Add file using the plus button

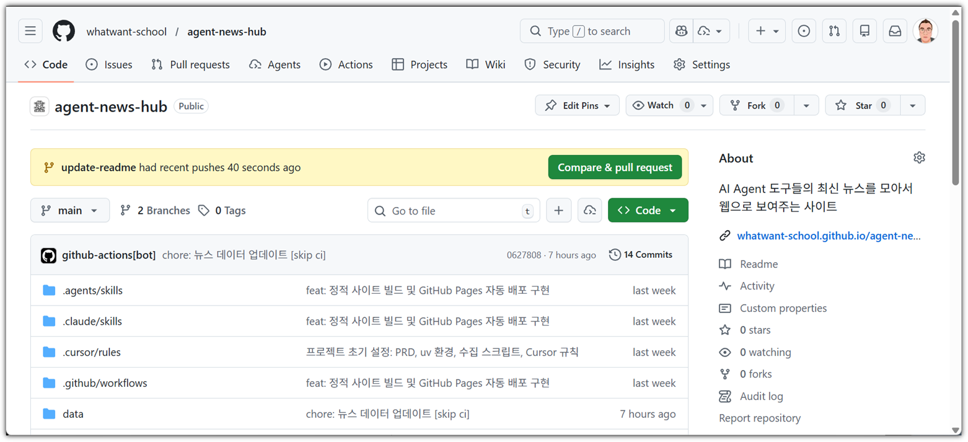pos(558,211)
